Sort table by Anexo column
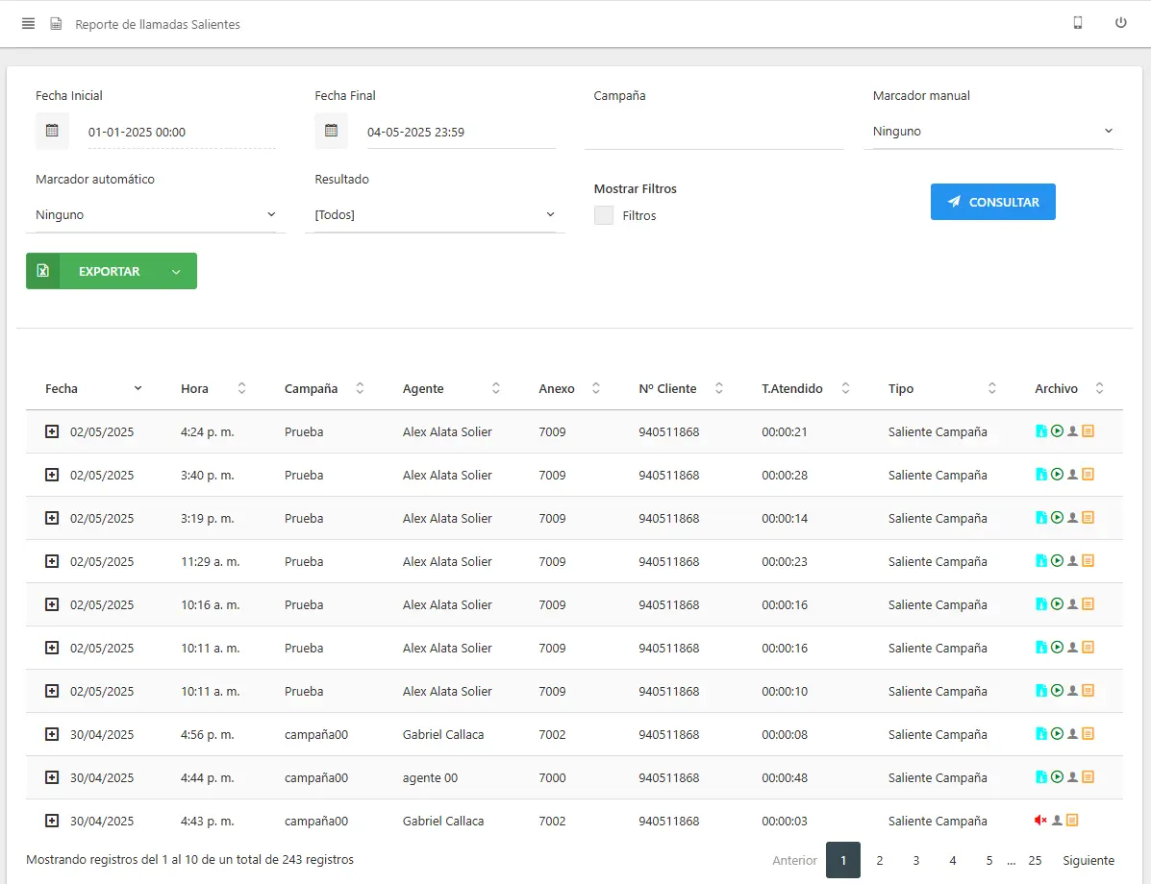Screen dimensions: 1151x884 click(569, 389)
